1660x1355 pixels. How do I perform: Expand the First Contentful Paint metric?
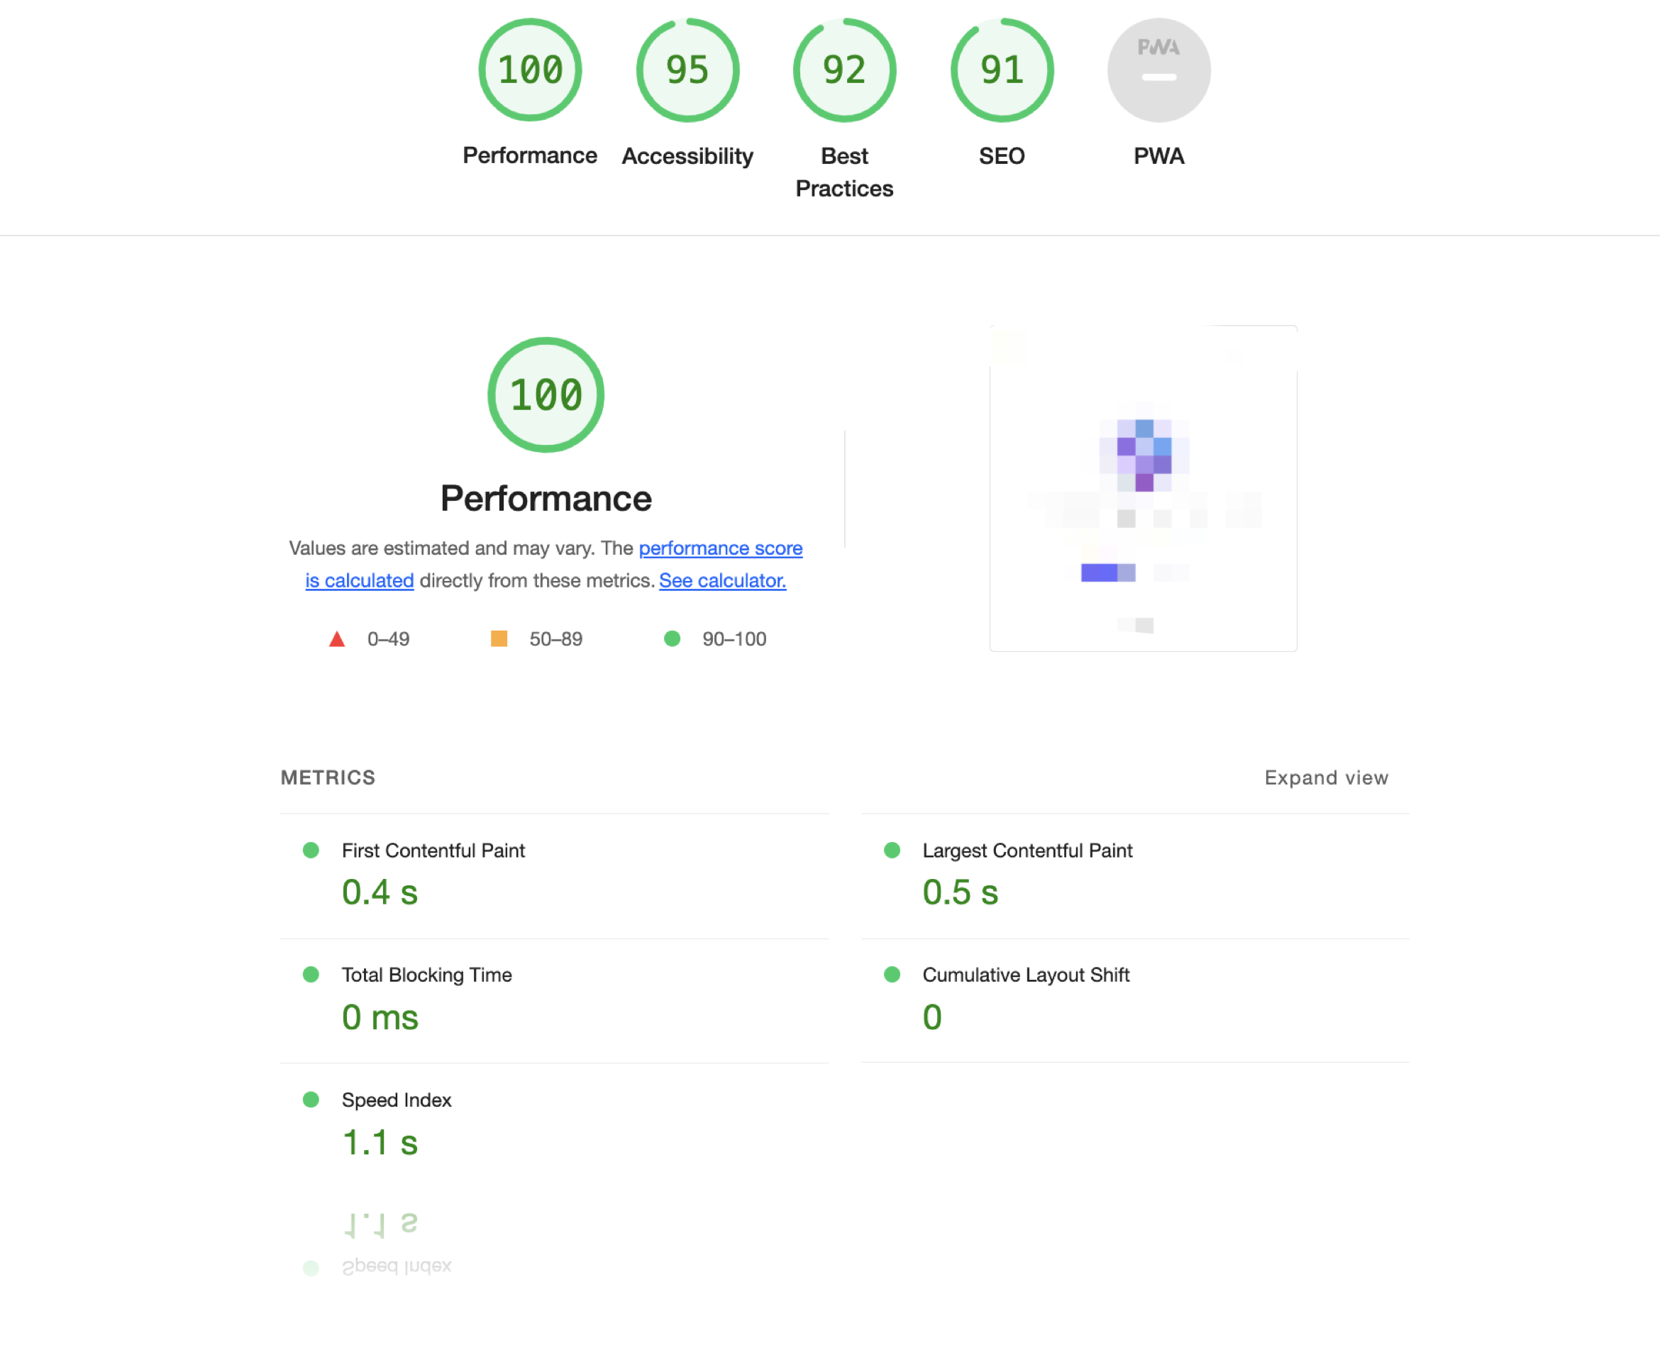tap(433, 851)
